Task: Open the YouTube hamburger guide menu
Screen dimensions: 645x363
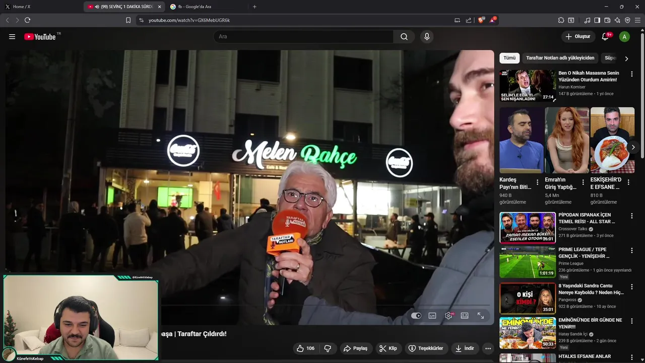Action: (12, 36)
